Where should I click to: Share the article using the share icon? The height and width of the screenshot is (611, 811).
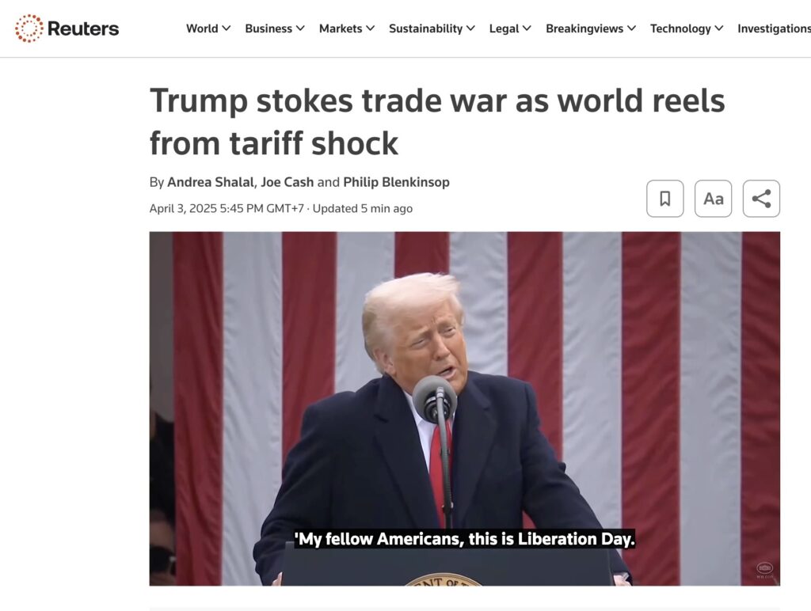tap(761, 199)
